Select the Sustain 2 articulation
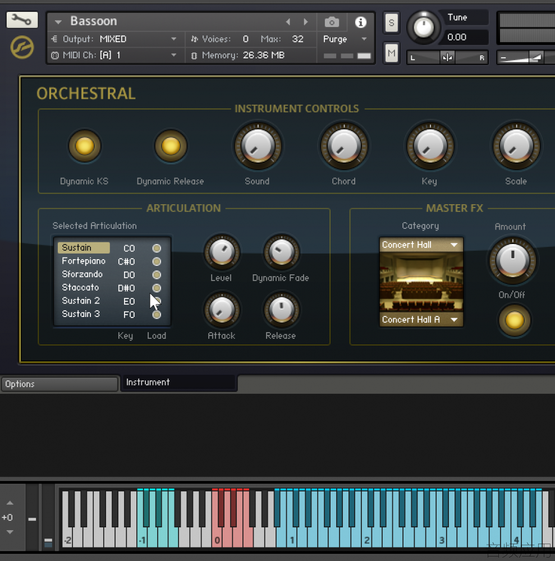The width and height of the screenshot is (555, 561). tap(81, 301)
